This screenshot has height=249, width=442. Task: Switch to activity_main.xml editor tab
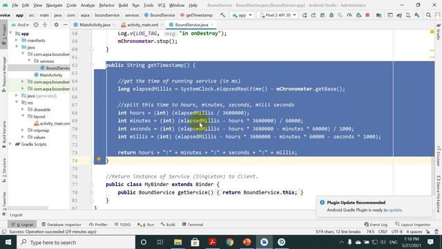143,25
